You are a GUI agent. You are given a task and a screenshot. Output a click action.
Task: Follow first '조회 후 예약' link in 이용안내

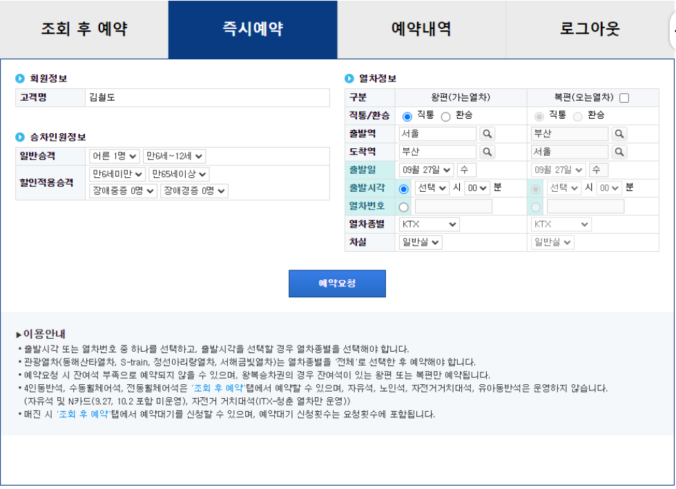click(218, 388)
